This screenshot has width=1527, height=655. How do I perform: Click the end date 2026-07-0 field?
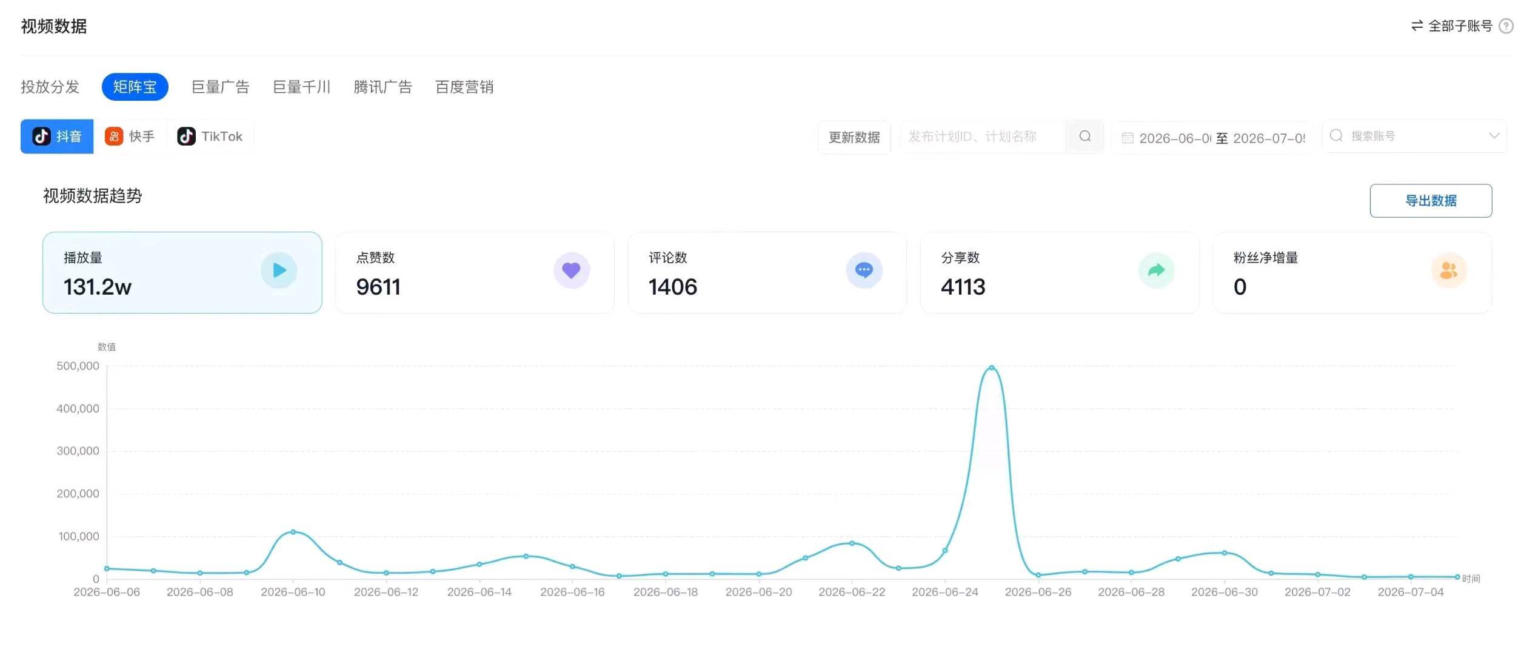[x=1269, y=138]
